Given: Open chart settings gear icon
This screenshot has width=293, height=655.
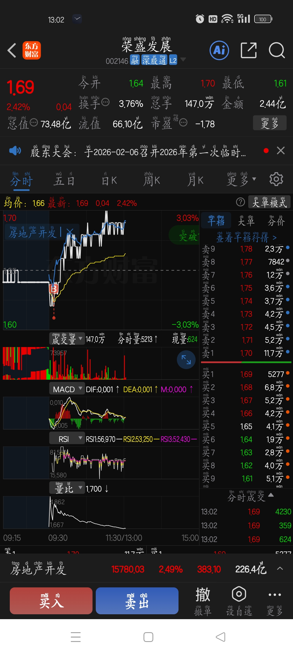Looking at the screenshot, I should point(276,179).
